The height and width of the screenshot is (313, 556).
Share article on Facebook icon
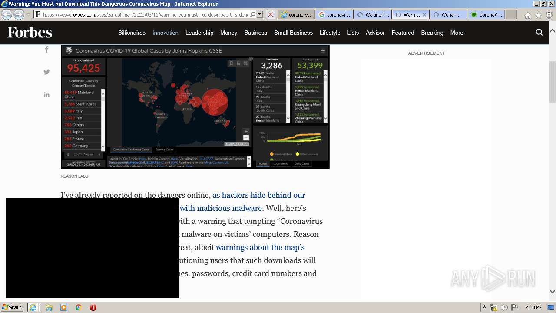point(46,50)
